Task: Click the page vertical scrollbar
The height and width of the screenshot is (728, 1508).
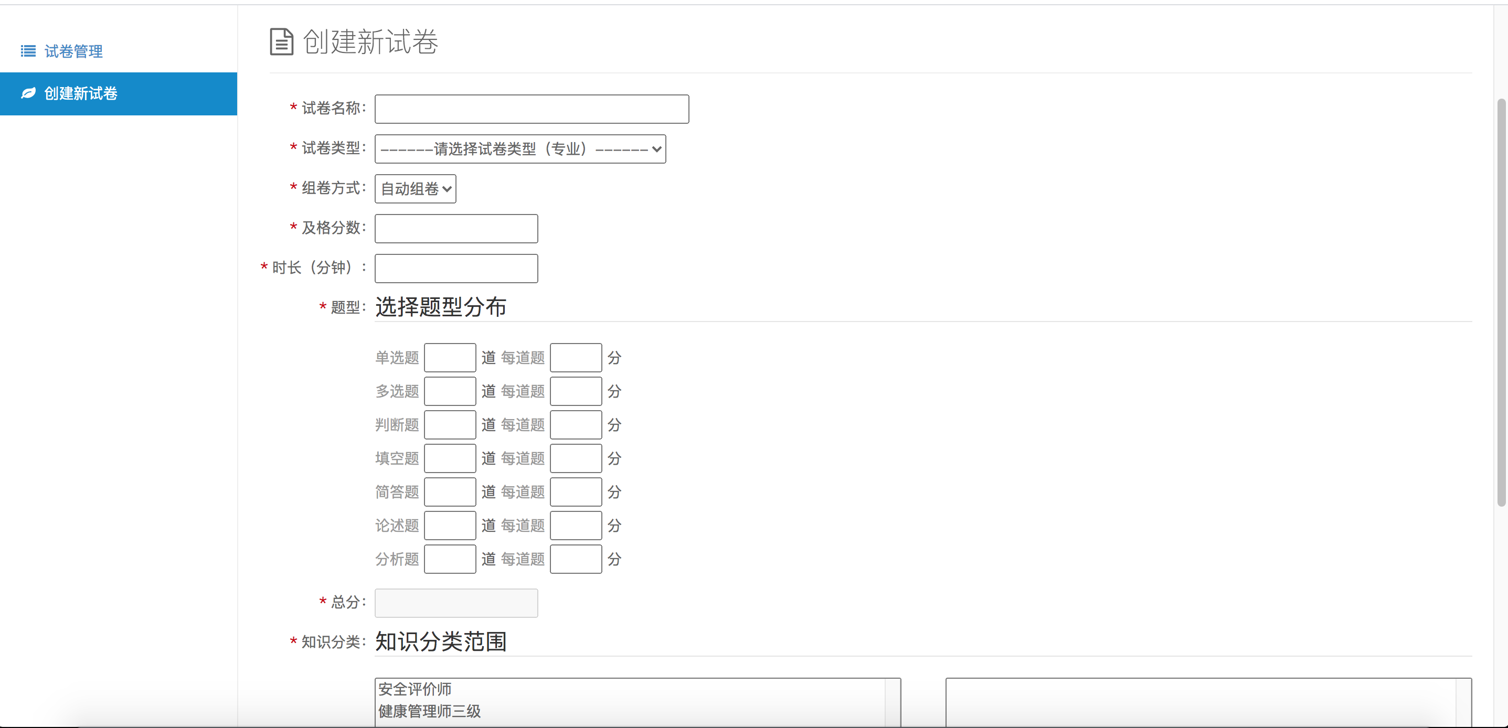Action: pyautogui.click(x=1501, y=302)
